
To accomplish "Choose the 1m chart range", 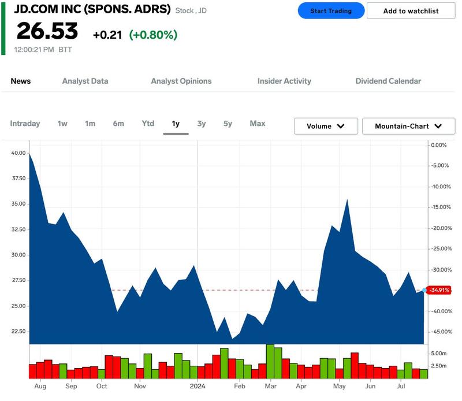I will (90, 124).
